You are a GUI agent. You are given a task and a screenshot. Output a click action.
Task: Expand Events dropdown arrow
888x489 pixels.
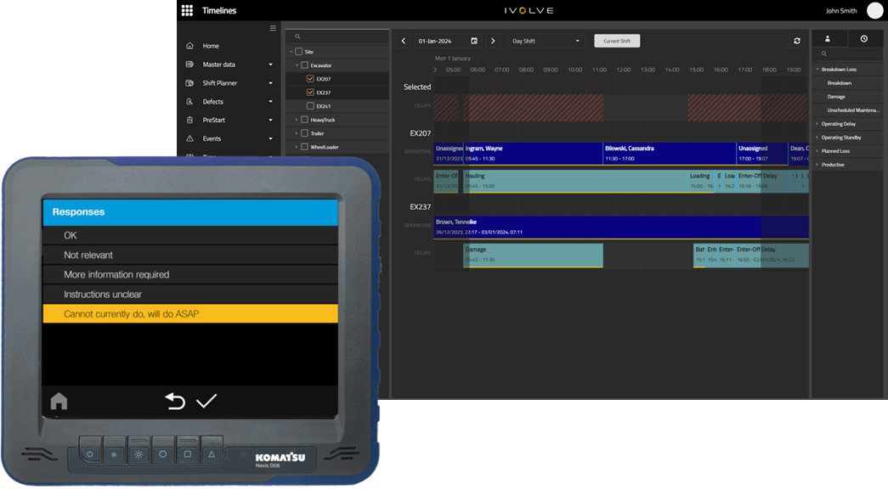coord(271,138)
